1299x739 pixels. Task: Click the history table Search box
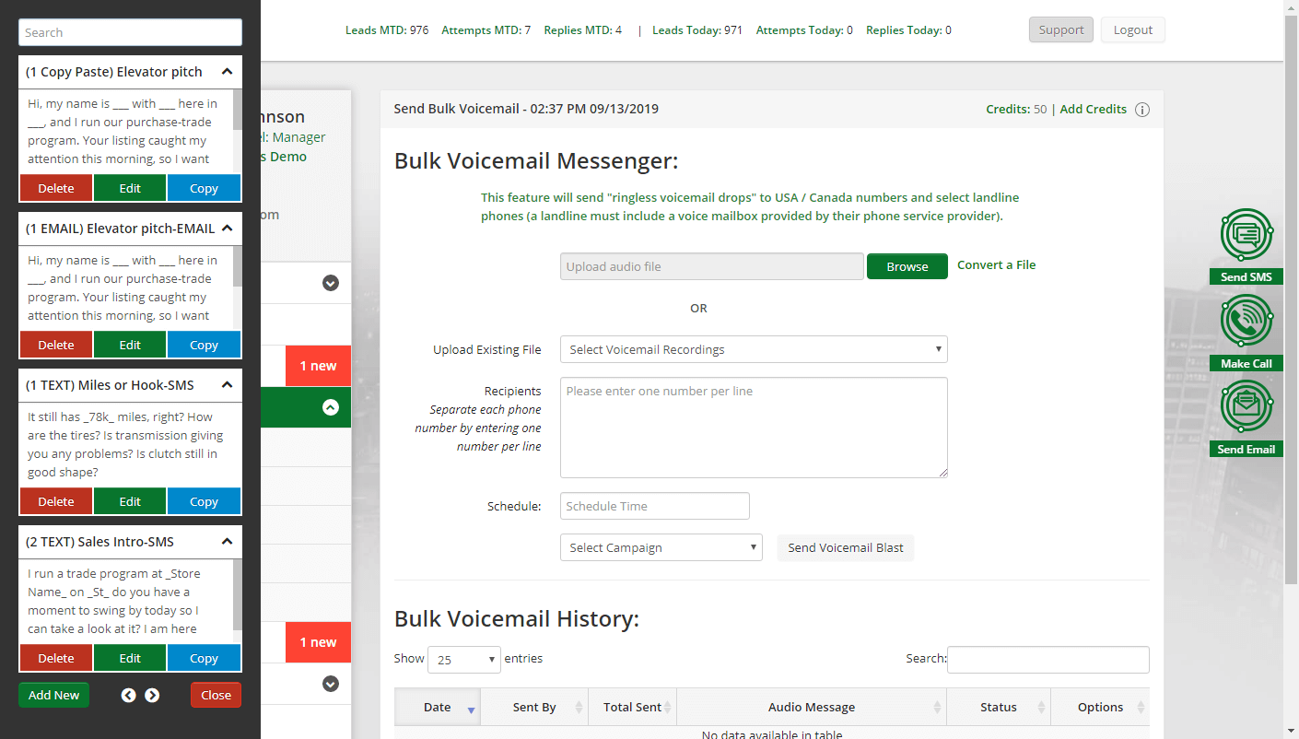1048,660
